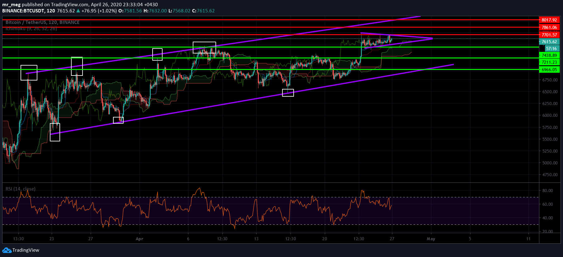Click the May date on time axis
Screen dimensions: 563x257
tap(431, 239)
